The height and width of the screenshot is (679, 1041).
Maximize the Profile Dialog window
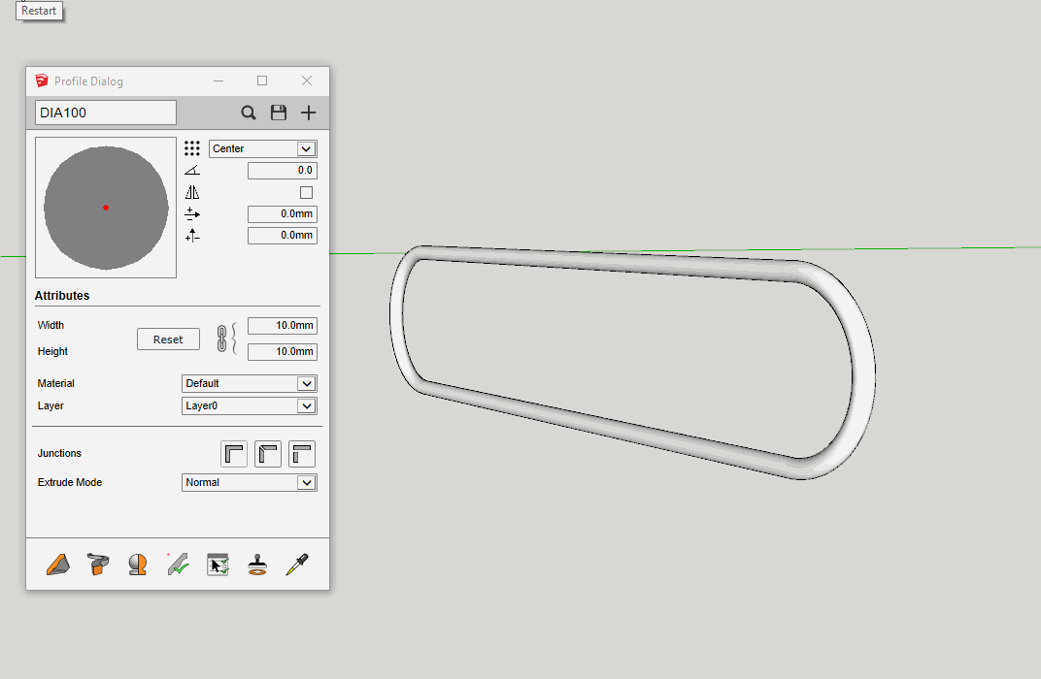click(262, 81)
